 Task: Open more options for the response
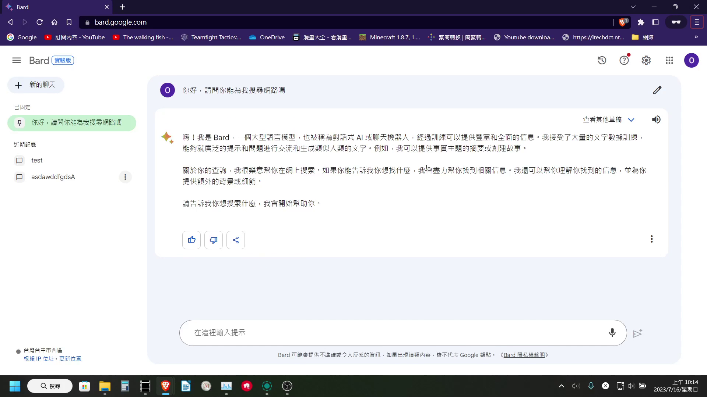click(652, 239)
